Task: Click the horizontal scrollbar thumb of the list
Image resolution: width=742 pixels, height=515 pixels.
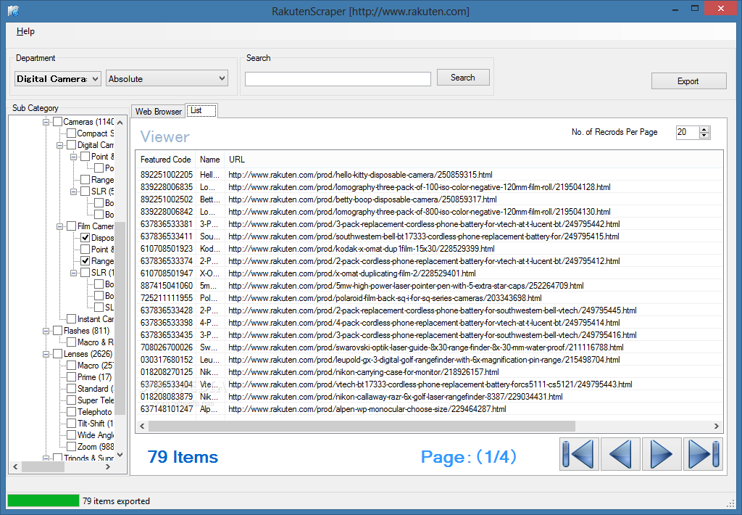Action: [362, 426]
